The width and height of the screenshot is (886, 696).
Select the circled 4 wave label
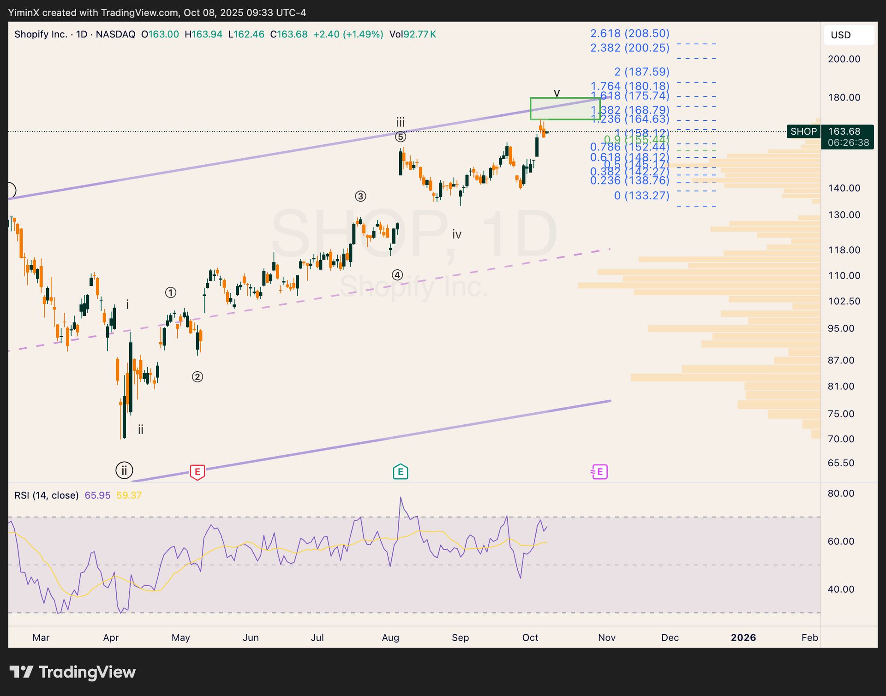pos(397,275)
